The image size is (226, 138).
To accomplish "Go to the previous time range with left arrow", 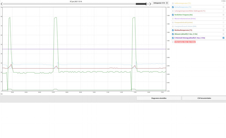I will tap(1, 4).
